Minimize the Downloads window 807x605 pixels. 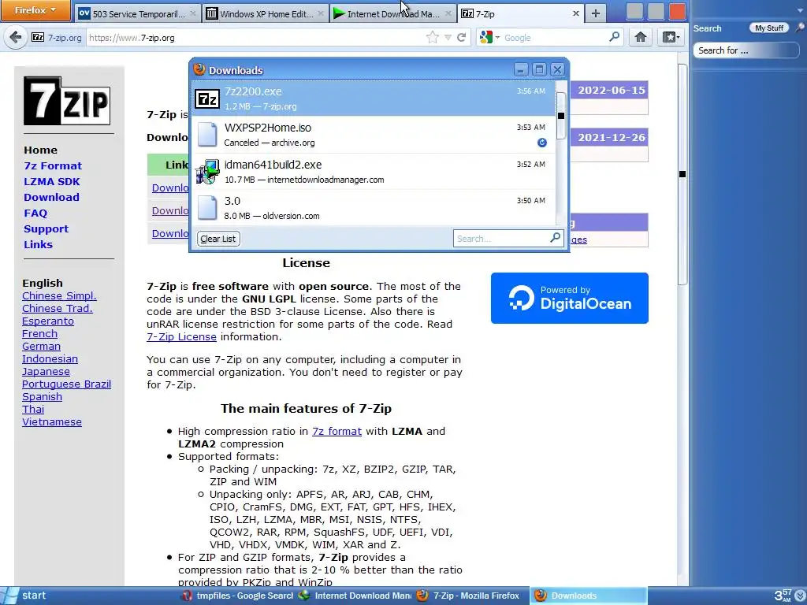click(521, 69)
